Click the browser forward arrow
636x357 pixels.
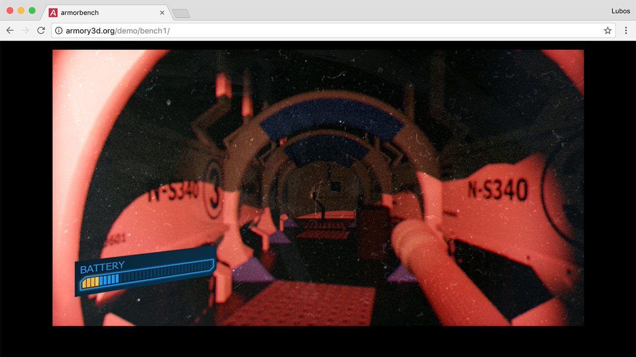25,31
